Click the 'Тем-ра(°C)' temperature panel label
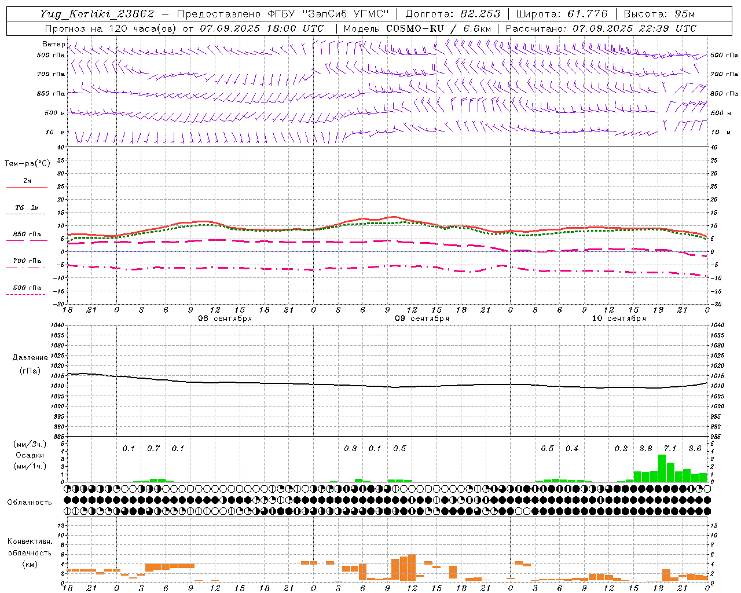The height and width of the screenshot is (593, 741). [27, 164]
